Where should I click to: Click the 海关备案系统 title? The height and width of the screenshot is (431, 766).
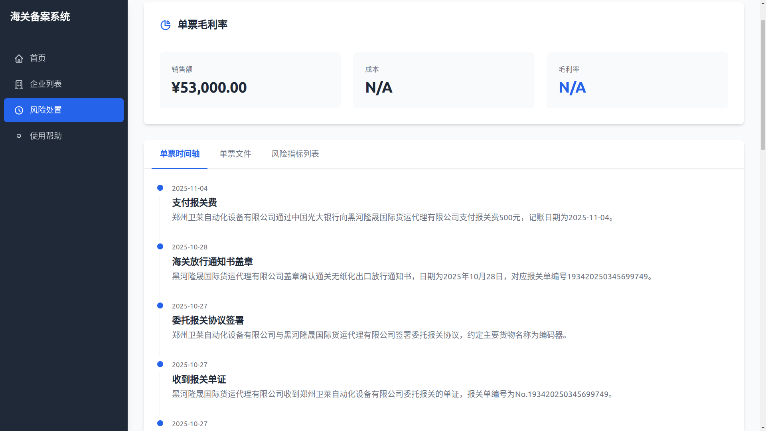click(40, 17)
